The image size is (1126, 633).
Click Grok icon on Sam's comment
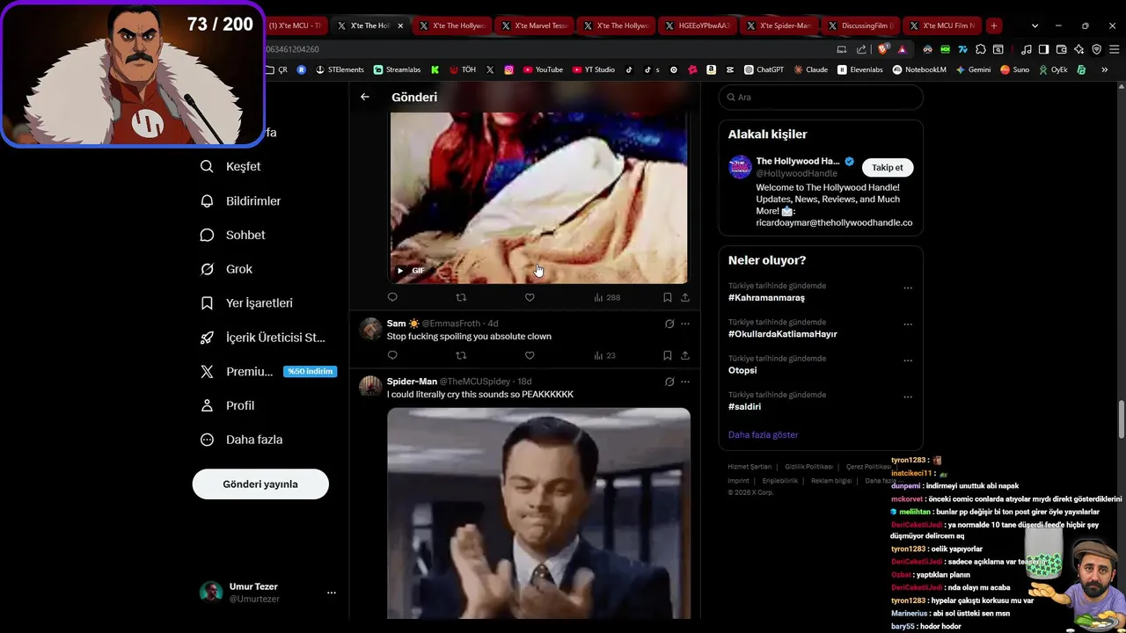(x=669, y=324)
